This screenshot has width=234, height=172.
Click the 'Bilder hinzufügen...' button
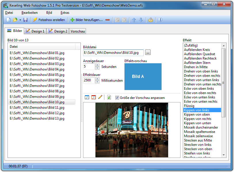[86, 20]
